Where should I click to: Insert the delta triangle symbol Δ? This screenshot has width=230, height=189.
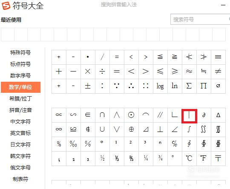point(218,115)
